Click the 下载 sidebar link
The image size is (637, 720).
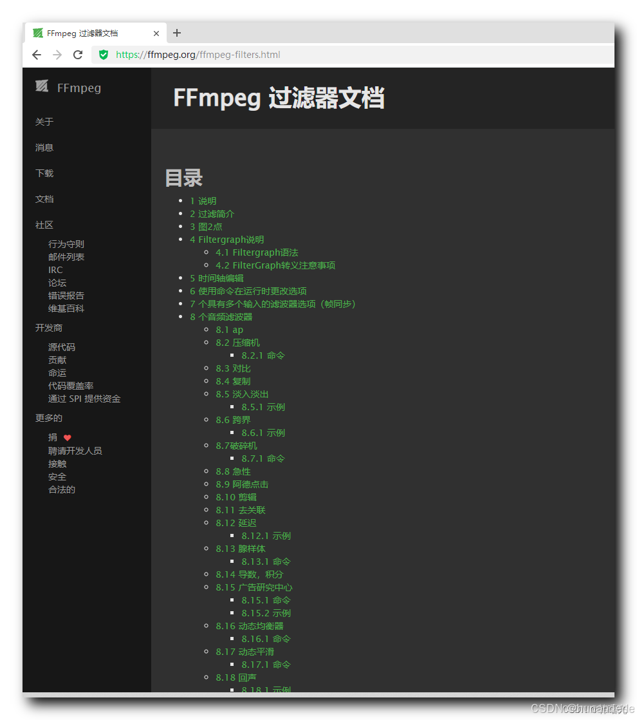(44, 173)
